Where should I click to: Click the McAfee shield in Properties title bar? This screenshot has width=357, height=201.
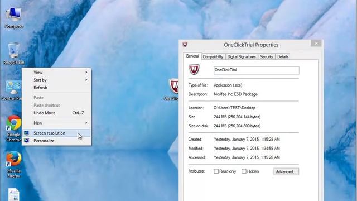(x=185, y=45)
